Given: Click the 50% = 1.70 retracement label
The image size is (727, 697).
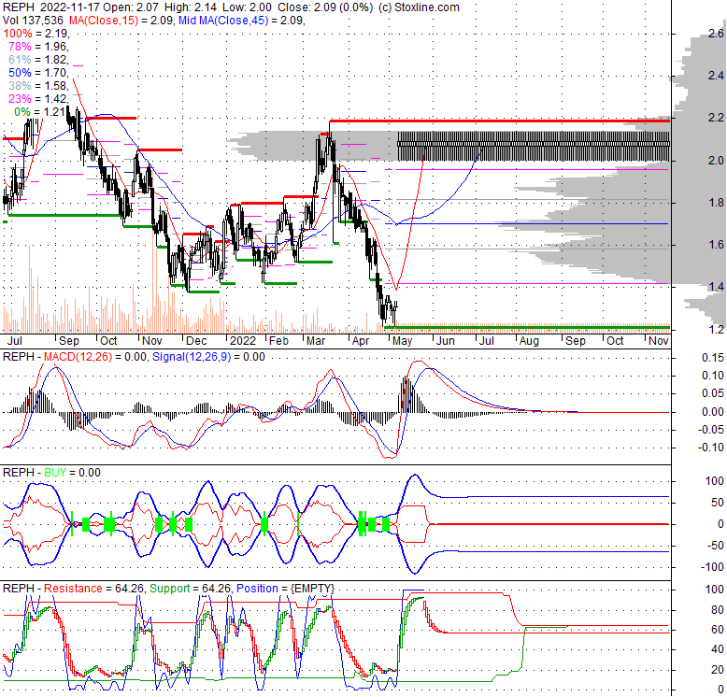Looking at the screenshot, I should coord(38,72).
